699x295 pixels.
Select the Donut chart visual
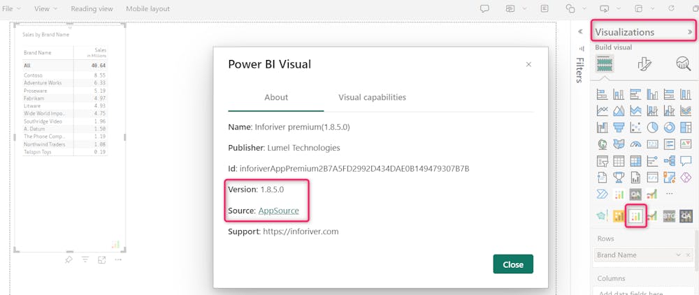pyautogui.click(x=669, y=128)
